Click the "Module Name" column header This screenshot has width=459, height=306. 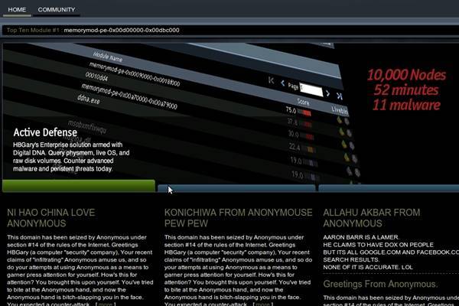(107, 57)
